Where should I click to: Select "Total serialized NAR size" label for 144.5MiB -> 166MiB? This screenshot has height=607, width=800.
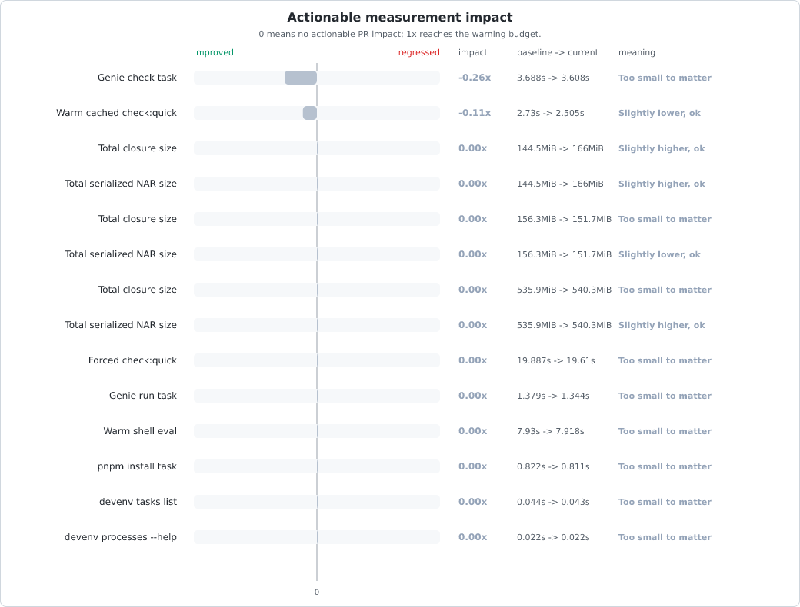[121, 184]
